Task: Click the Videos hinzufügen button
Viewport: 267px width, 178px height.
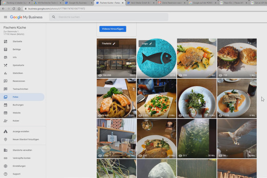Action: tap(113, 29)
